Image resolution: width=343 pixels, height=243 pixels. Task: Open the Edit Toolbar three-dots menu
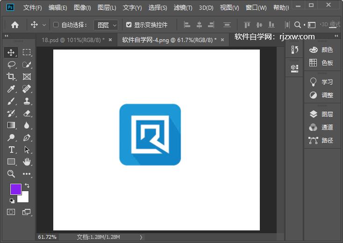[27, 174]
